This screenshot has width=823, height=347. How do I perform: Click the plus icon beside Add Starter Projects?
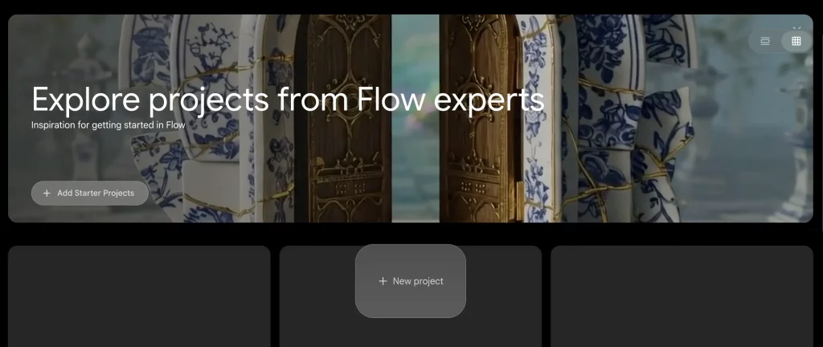(47, 193)
